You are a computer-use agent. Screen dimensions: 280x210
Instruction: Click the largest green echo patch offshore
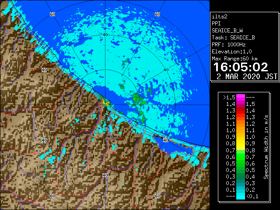point(138,99)
